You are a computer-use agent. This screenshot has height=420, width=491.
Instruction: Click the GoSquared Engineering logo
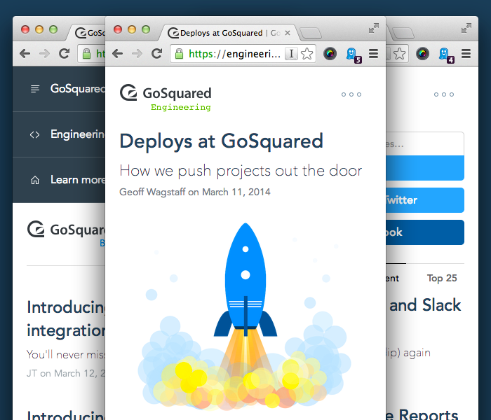166,97
